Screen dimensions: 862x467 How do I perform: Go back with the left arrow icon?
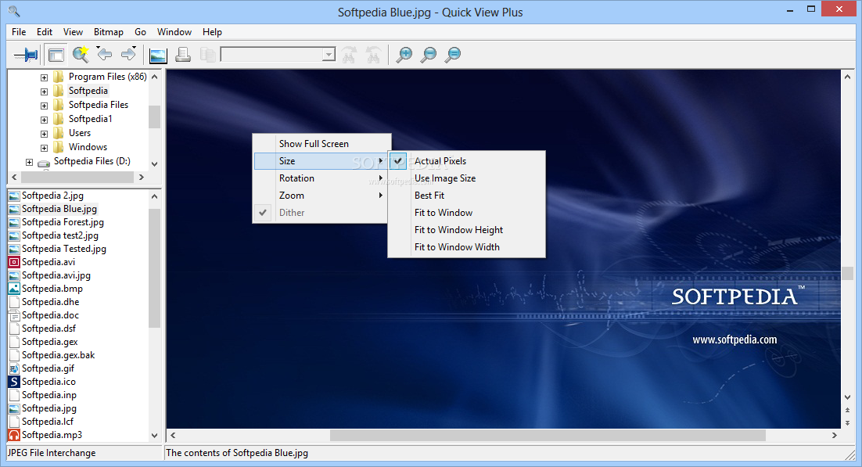(x=104, y=54)
